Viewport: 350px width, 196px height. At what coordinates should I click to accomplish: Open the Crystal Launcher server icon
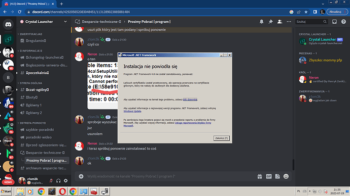pos(8,39)
